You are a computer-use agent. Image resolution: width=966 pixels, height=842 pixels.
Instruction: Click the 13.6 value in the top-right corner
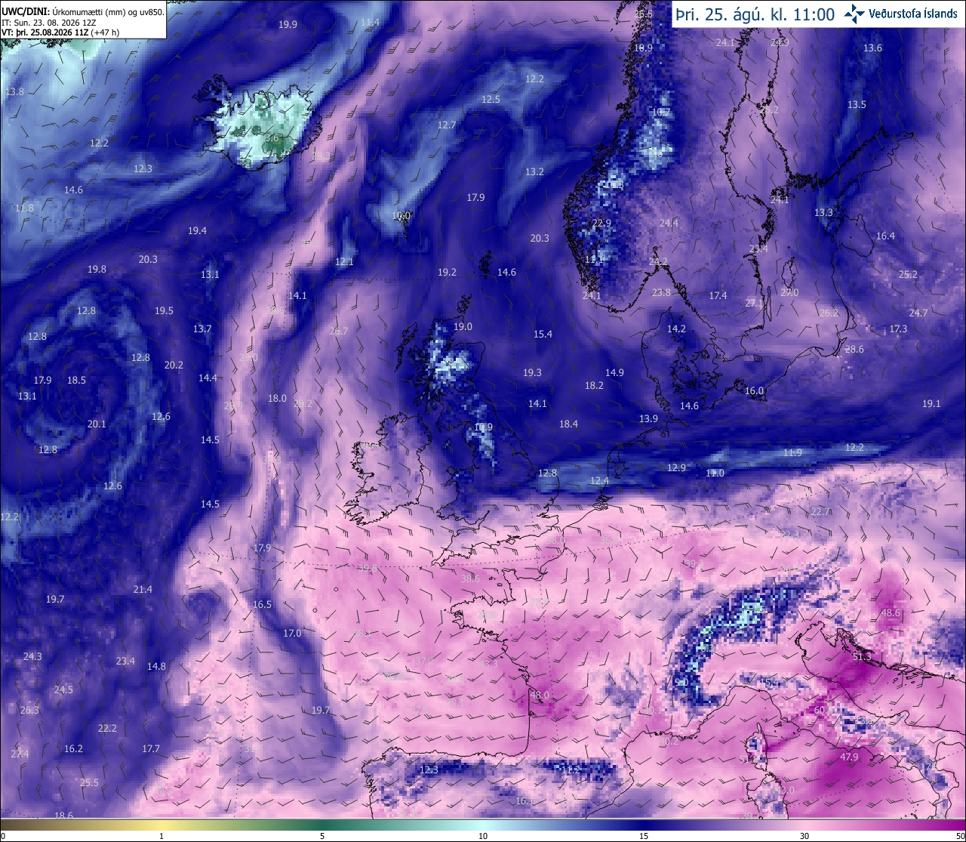click(872, 48)
